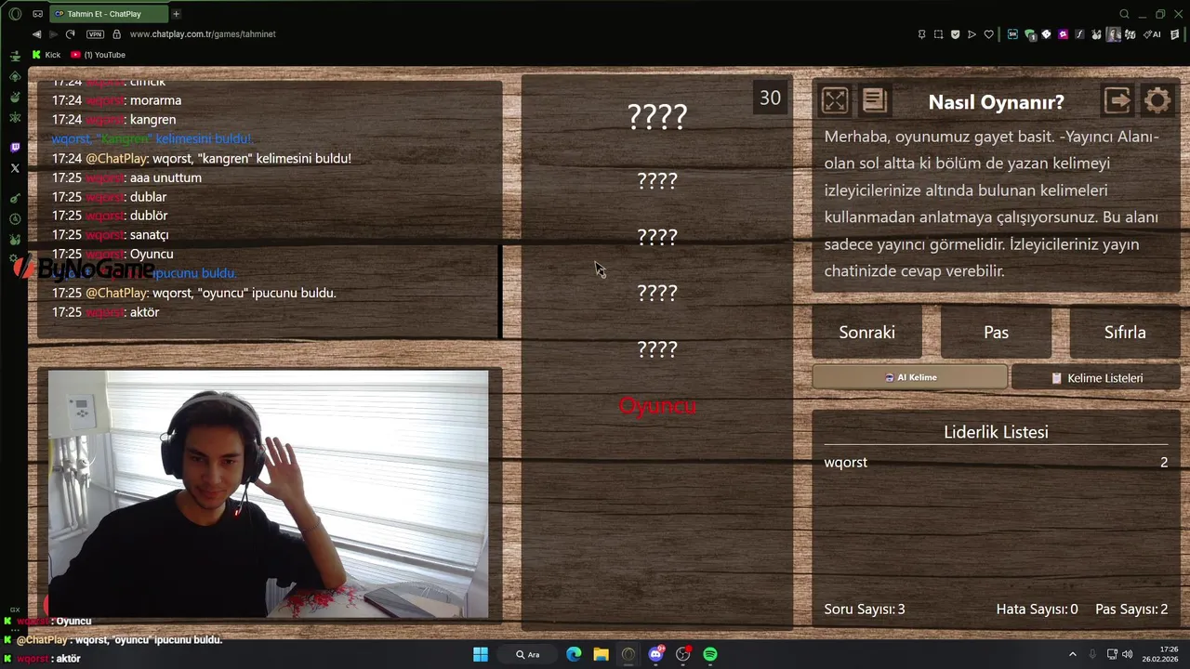Click the AI toolbar button

1154,34
